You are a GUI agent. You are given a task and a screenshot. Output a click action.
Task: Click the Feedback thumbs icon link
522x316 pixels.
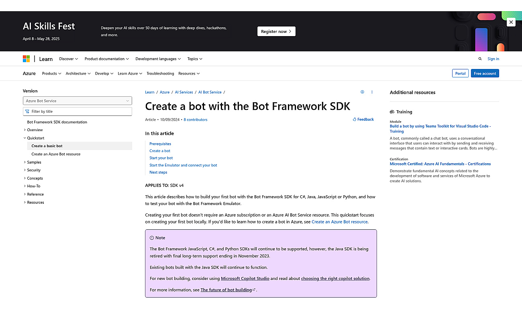(x=363, y=120)
